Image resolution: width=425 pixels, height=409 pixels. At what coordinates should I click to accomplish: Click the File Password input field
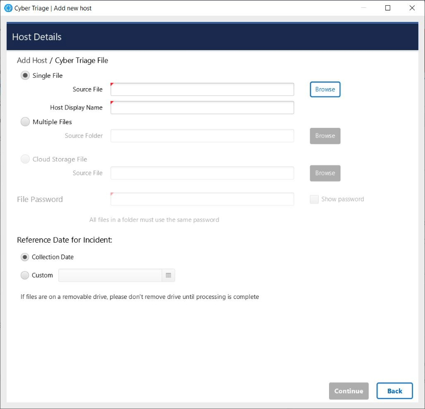point(202,199)
